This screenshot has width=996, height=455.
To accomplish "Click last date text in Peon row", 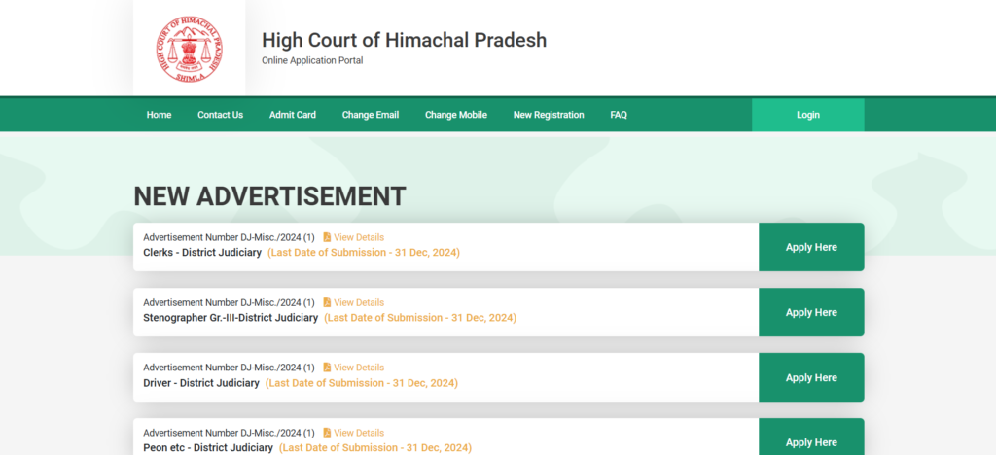I will (x=375, y=448).
